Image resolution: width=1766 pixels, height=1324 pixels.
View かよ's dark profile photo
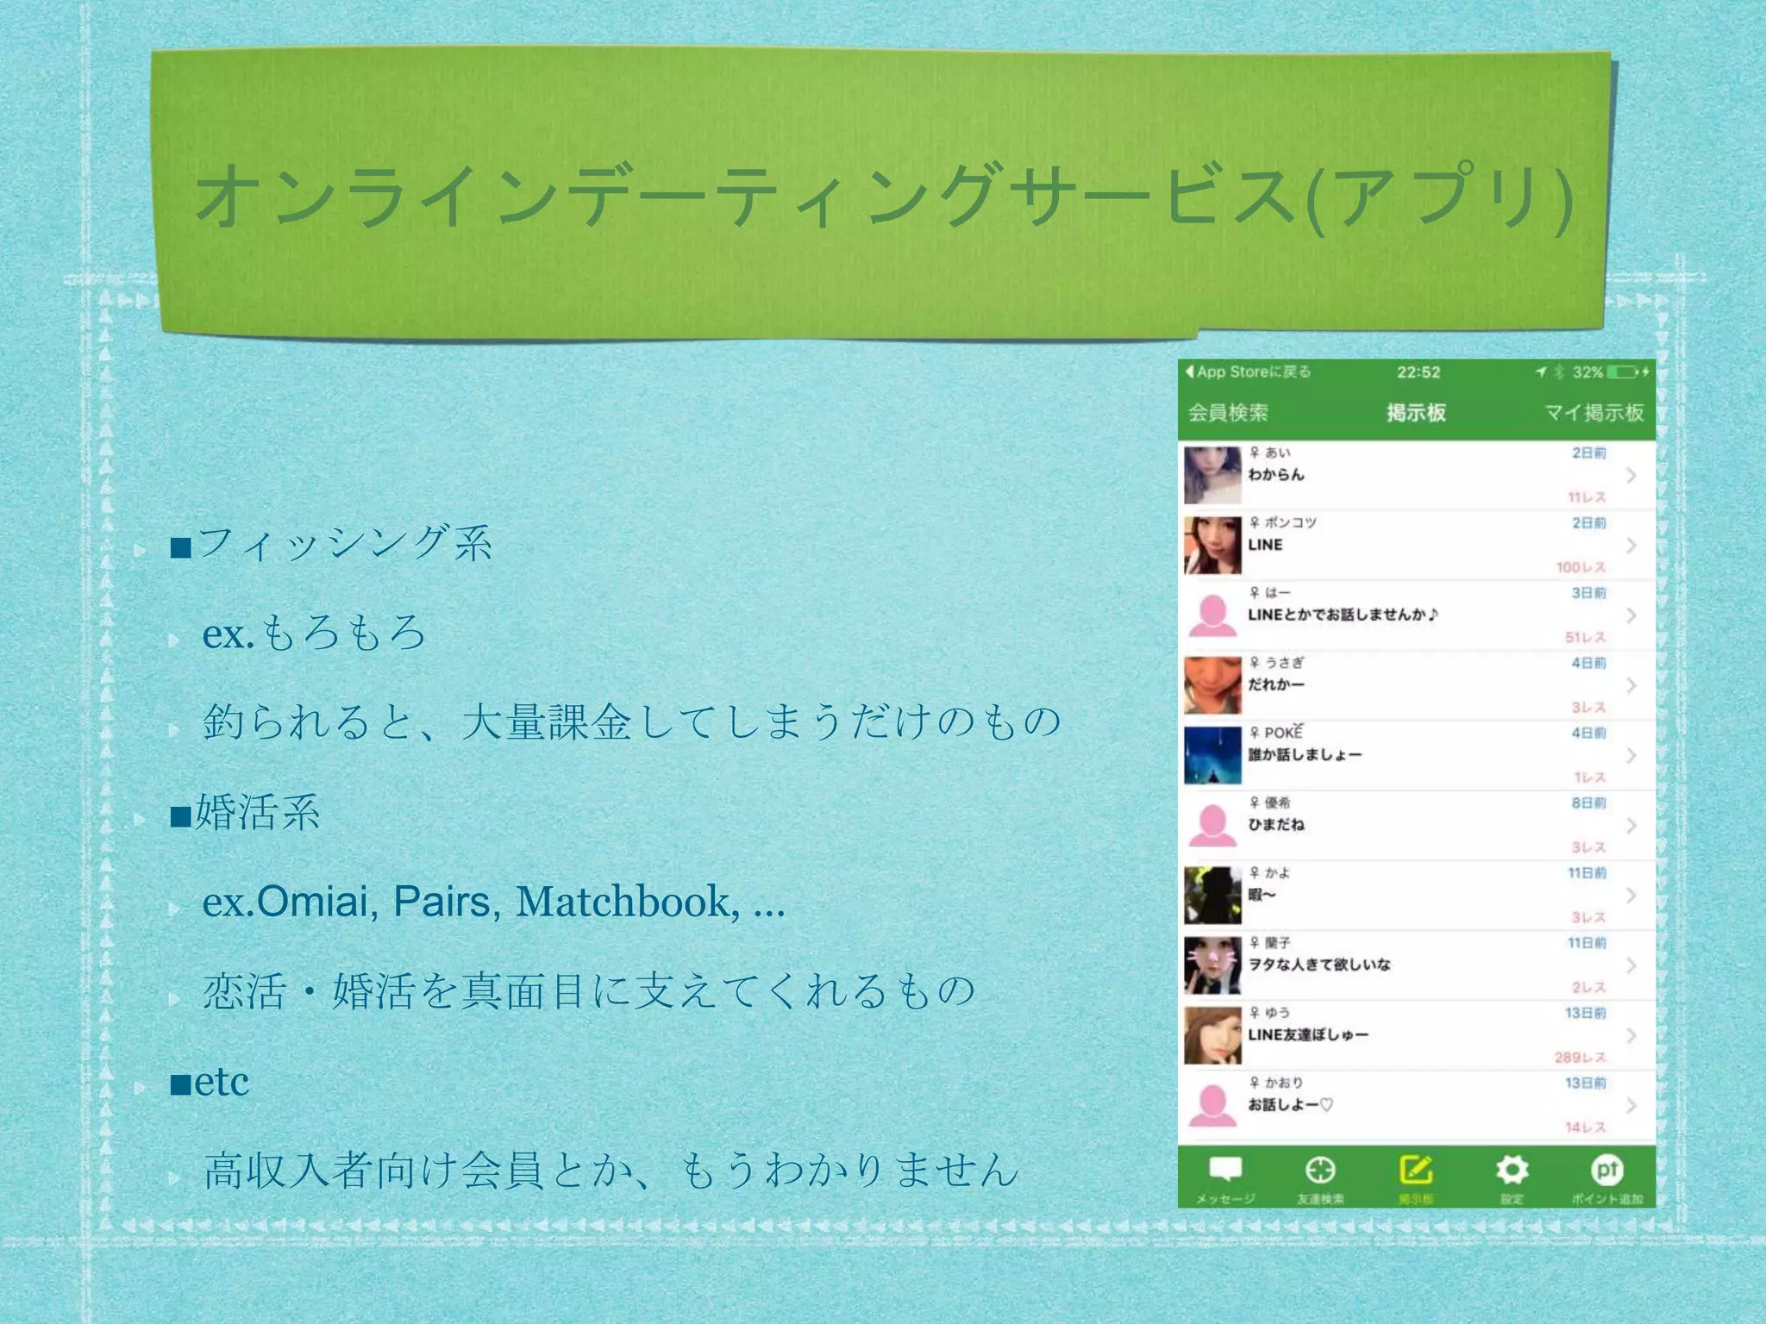[1212, 896]
